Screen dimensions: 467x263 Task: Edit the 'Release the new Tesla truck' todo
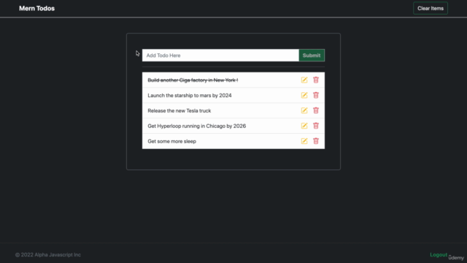pyautogui.click(x=304, y=110)
